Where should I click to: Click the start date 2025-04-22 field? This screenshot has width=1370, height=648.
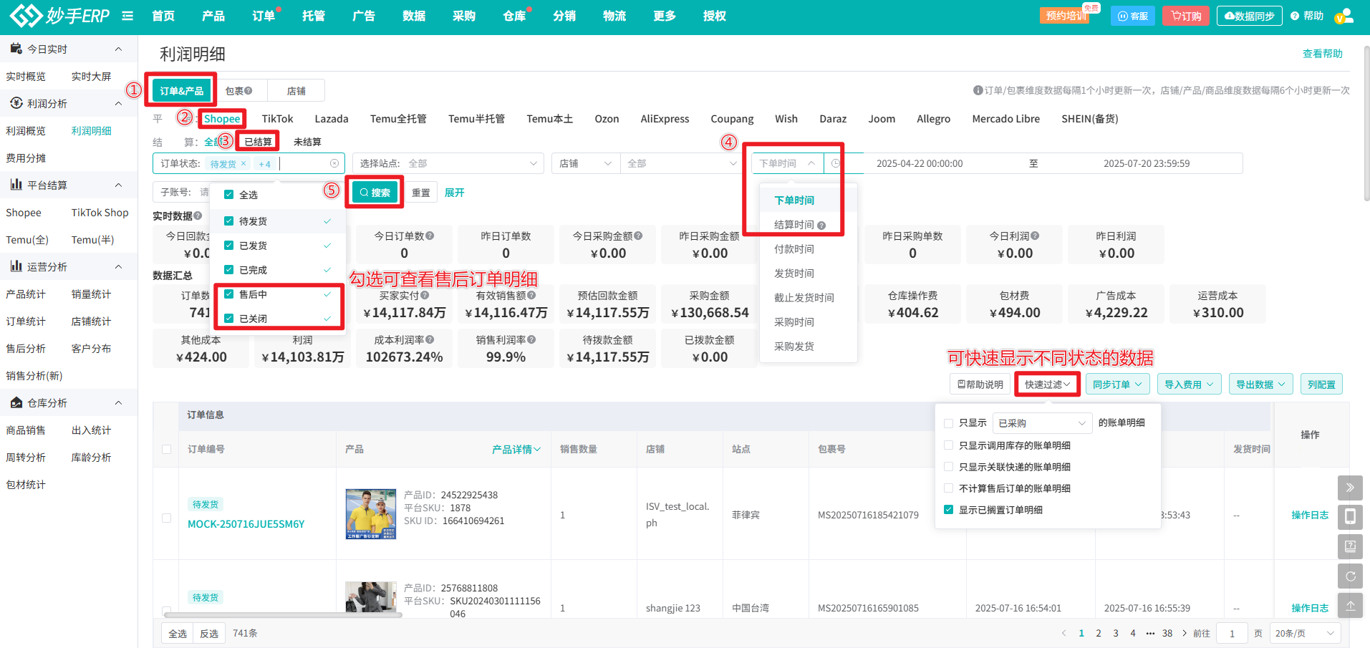(x=920, y=163)
